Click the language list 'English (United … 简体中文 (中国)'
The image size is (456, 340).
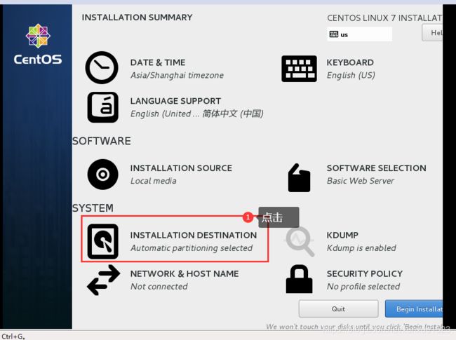[197, 114]
